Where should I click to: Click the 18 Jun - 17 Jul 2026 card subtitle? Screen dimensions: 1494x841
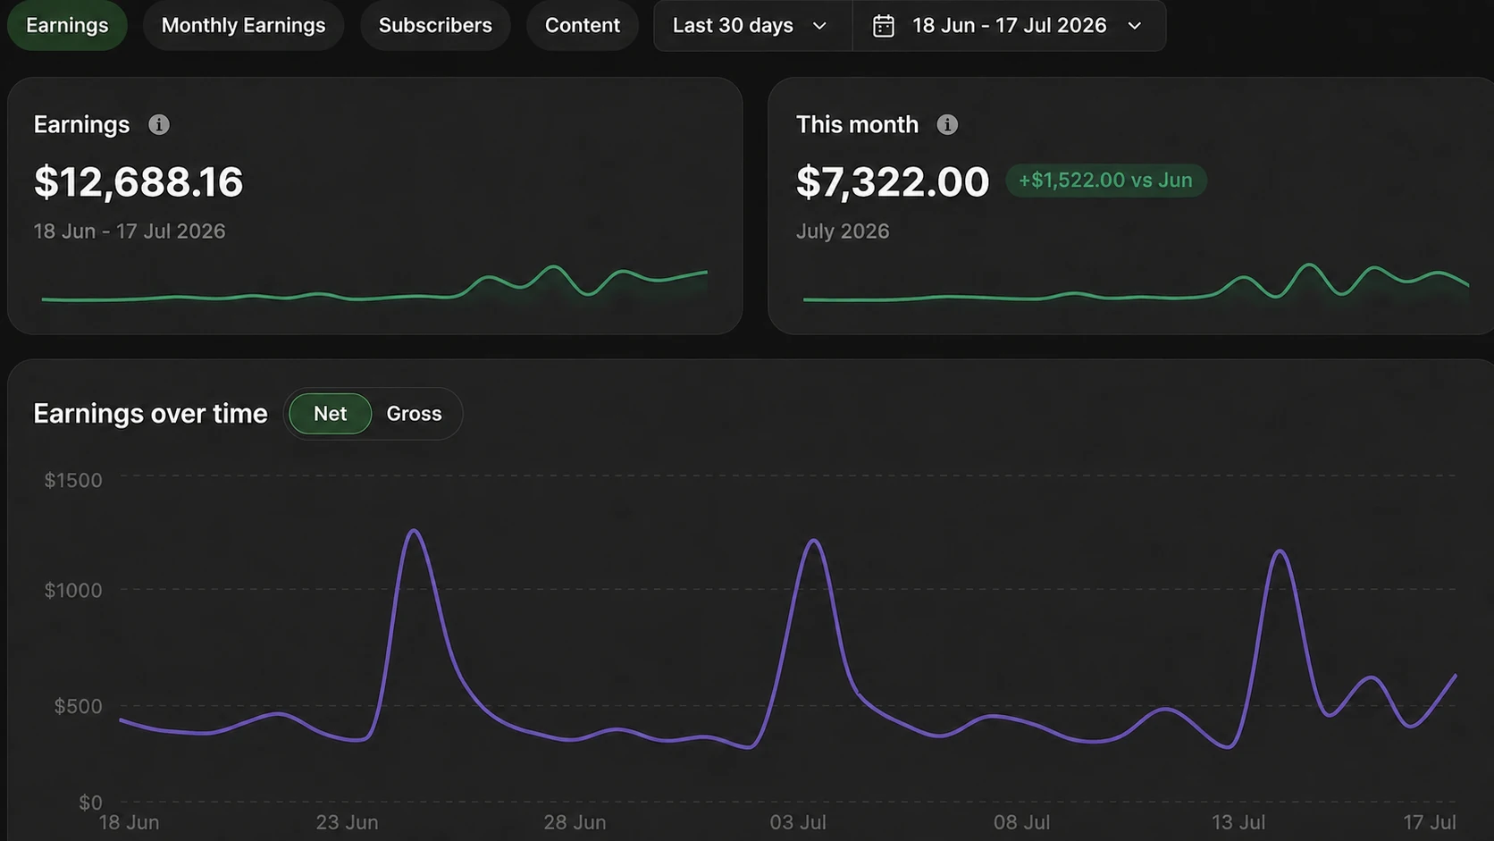pos(130,231)
